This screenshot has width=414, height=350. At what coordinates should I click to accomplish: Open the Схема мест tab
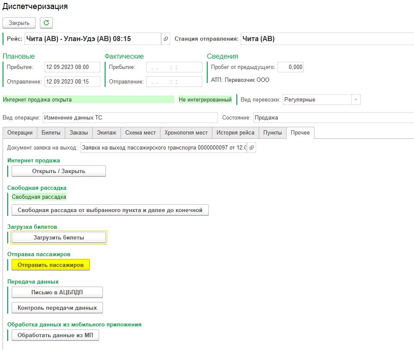click(140, 133)
